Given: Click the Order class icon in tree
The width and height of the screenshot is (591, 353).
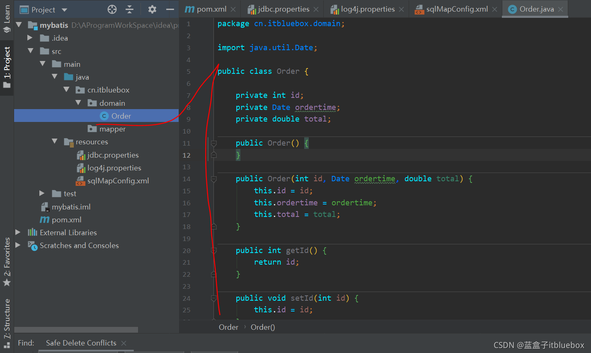Looking at the screenshot, I should click(104, 116).
